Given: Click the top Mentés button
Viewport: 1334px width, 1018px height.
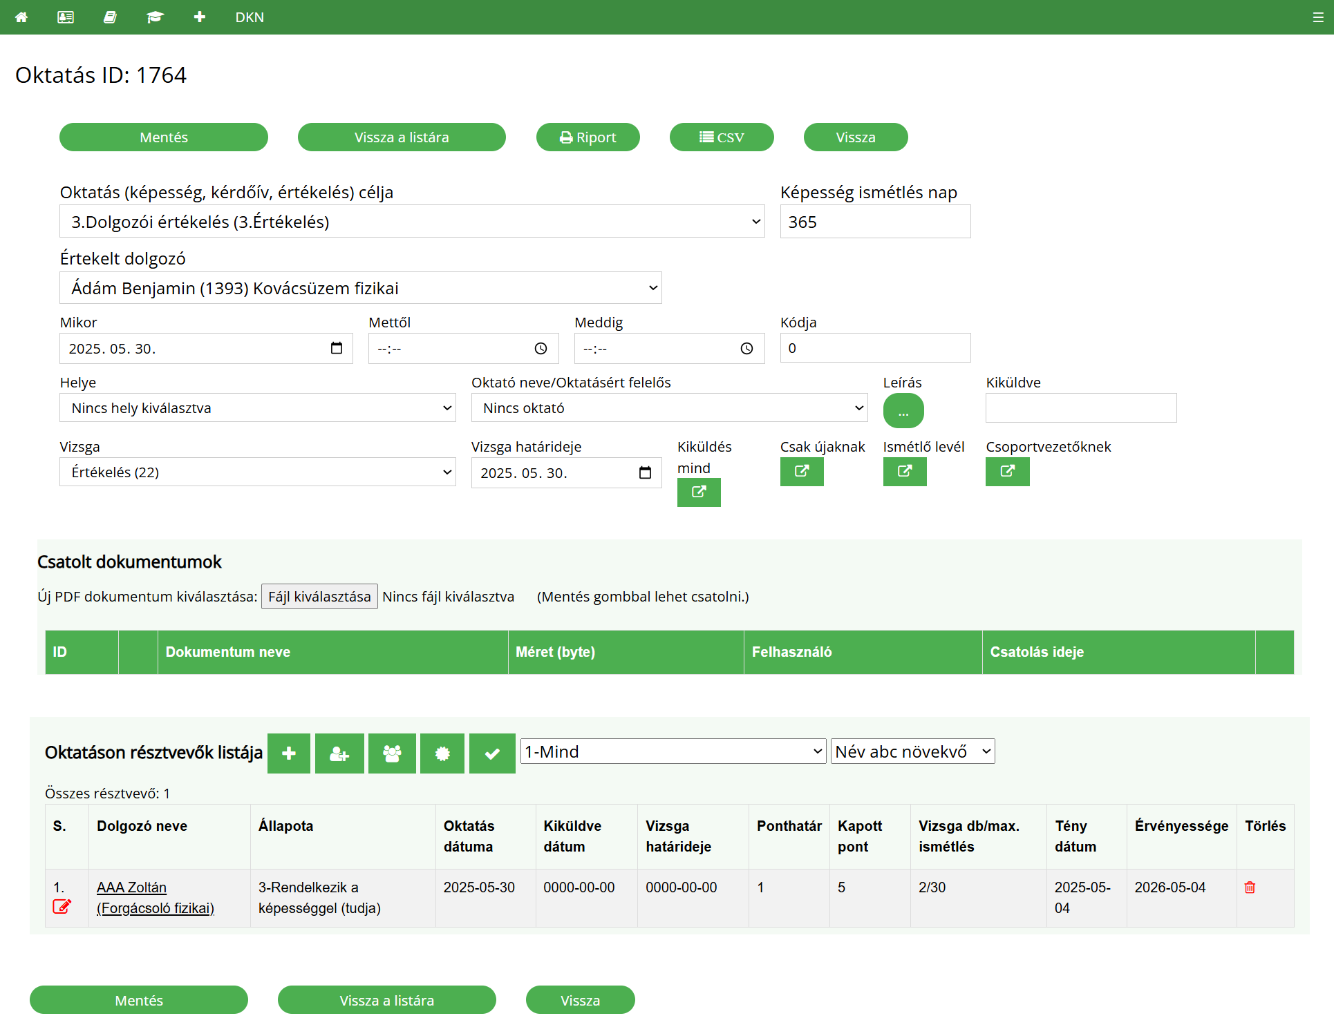Looking at the screenshot, I should click(164, 137).
